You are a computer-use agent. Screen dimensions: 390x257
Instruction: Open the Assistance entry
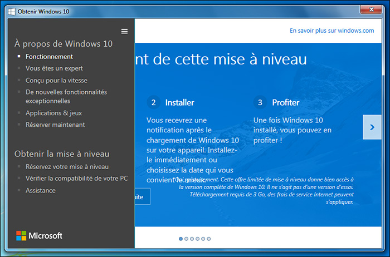[41, 190]
